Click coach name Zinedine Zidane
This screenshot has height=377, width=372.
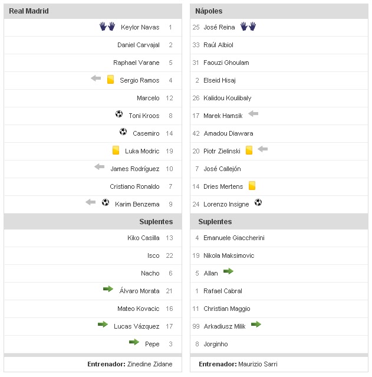(x=150, y=364)
